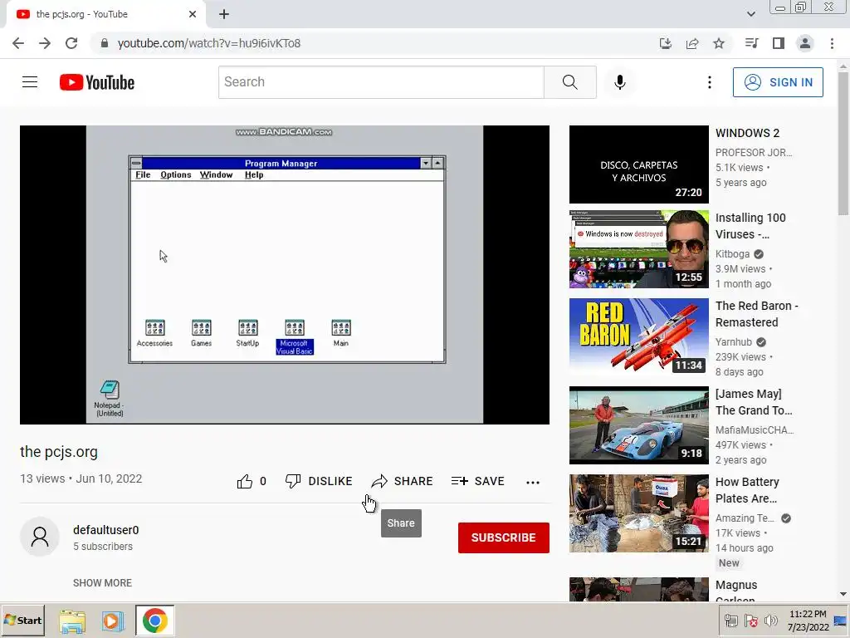Go back to the previous page
Image resolution: width=850 pixels, height=638 pixels.
tap(18, 43)
